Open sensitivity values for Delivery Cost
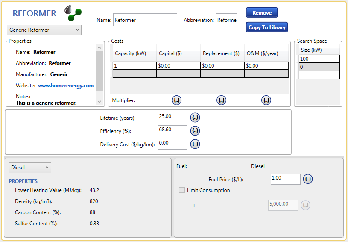The image size is (348, 242). 195,144
